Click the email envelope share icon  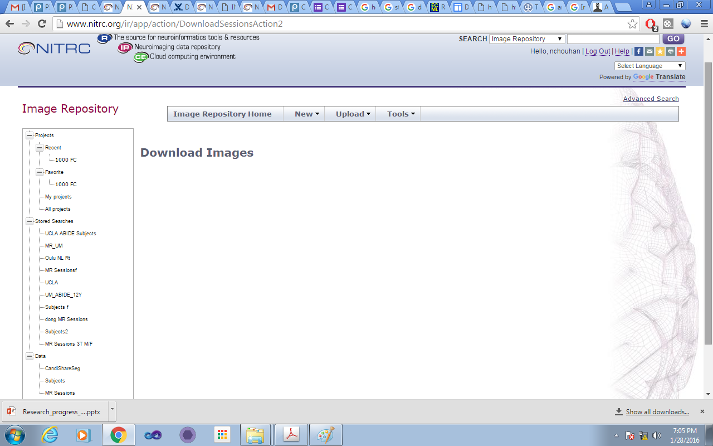tap(649, 51)
